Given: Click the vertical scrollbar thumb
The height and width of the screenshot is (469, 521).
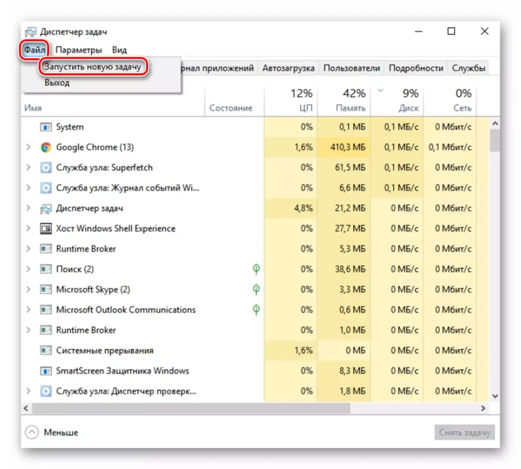Looking at the screenshot, I should click(x=495, y=141).
